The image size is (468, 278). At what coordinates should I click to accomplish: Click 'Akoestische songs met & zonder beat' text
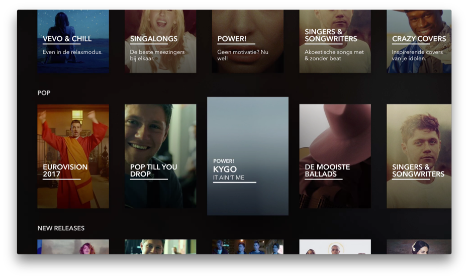tap(334, 55)
